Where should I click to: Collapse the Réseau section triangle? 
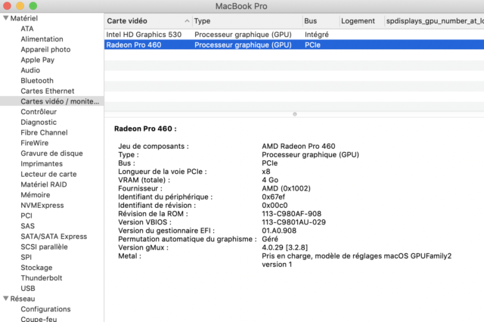pos(5,299)
